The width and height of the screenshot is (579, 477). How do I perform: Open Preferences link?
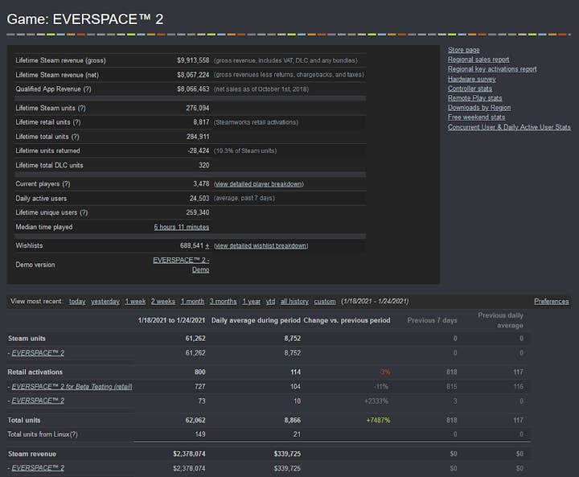click(x=552, y=302)
